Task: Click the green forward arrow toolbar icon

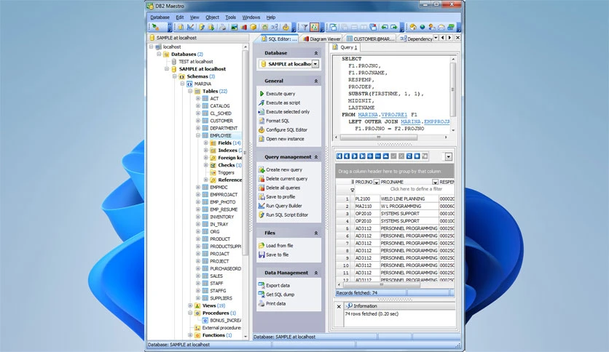Action: tap(394, 27)
